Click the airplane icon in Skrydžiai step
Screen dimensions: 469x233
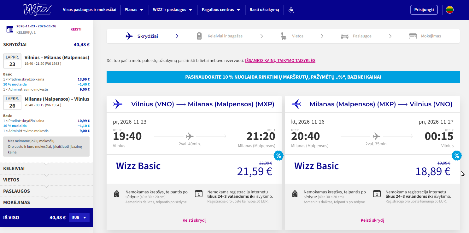point(129,36)
